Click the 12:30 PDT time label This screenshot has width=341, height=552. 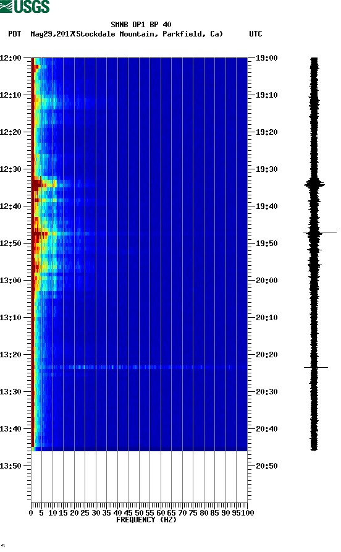coord(11,169)
